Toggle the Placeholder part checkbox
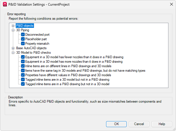176x131 pixels. (23, 39)
